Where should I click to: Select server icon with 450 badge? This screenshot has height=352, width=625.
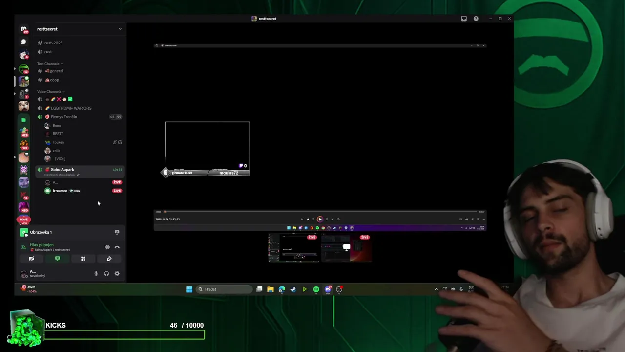[23, 208]
